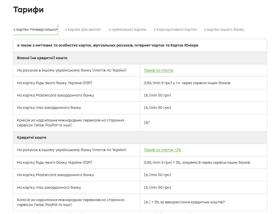
Task: Switch to the «з Корпоративної картки» tab
Action: (175, 29)
